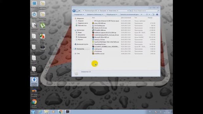Select the SoundMAX_AD1988B_Audio archive file name
Screen dimensions: 203x114
107,47
